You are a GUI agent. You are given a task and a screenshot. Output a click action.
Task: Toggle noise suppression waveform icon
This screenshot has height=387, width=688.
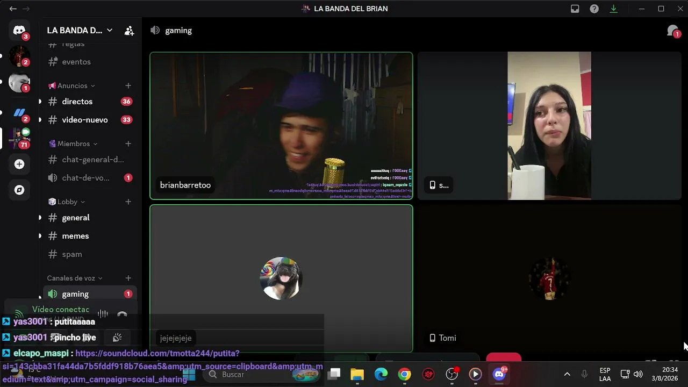(x=103, y=314)
